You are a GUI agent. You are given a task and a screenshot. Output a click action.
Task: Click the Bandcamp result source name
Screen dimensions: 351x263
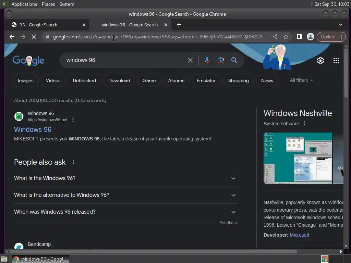tap(39, 244)
